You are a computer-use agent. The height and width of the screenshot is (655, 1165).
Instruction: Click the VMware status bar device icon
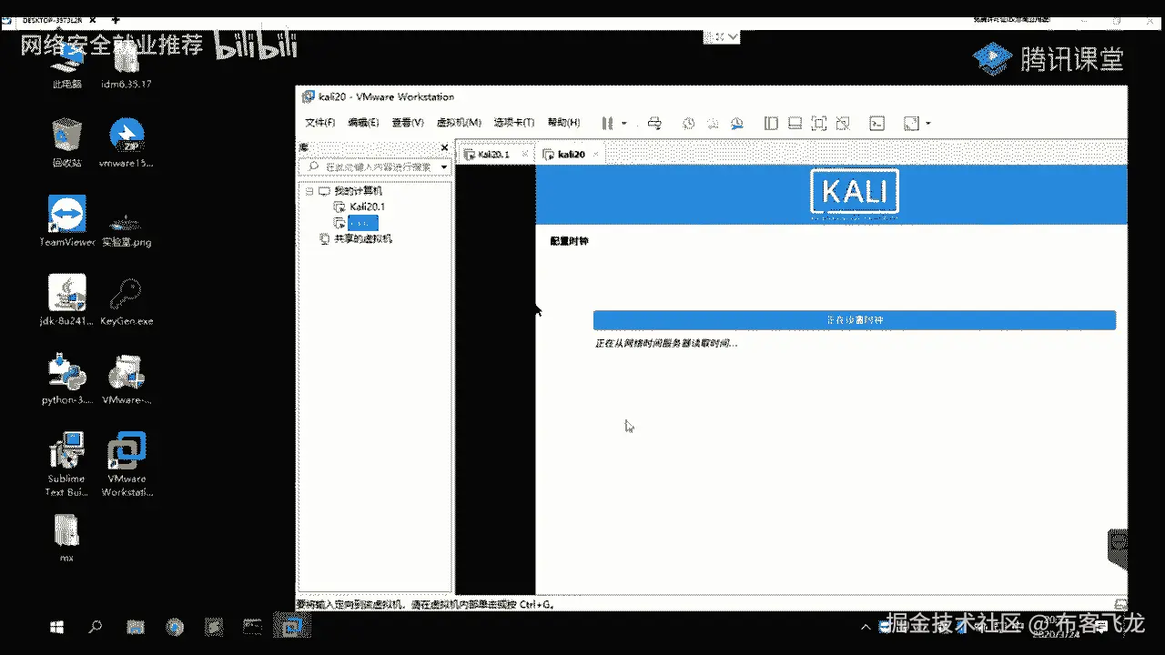[1120, 604]
